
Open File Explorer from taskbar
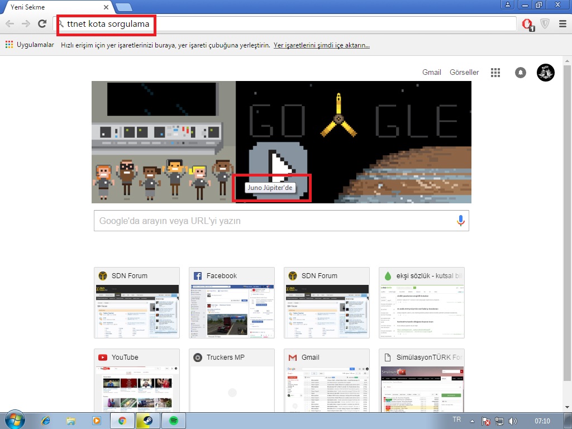point(71,421)
